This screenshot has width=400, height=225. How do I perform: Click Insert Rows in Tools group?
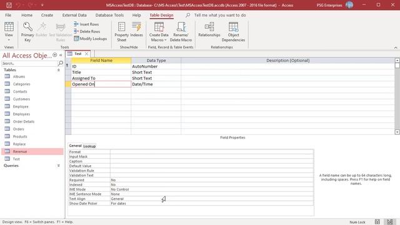click(x=86, y=24)
